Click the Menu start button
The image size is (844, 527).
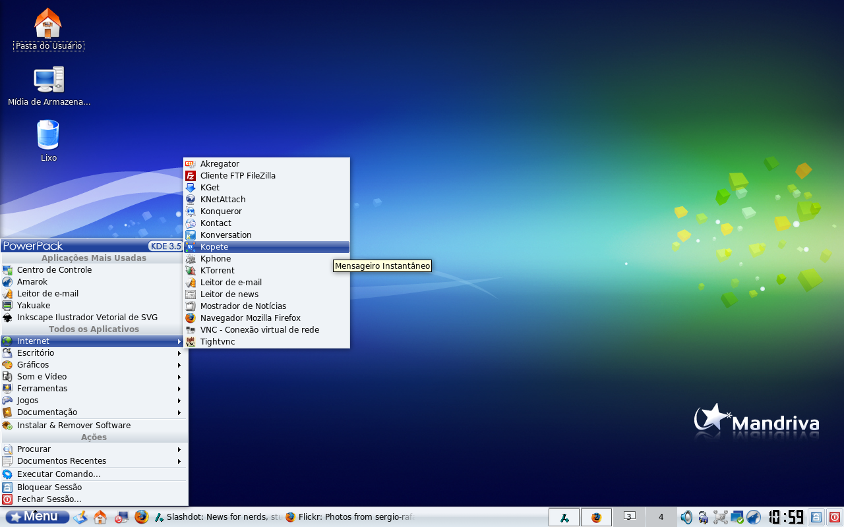click(37, 517)
